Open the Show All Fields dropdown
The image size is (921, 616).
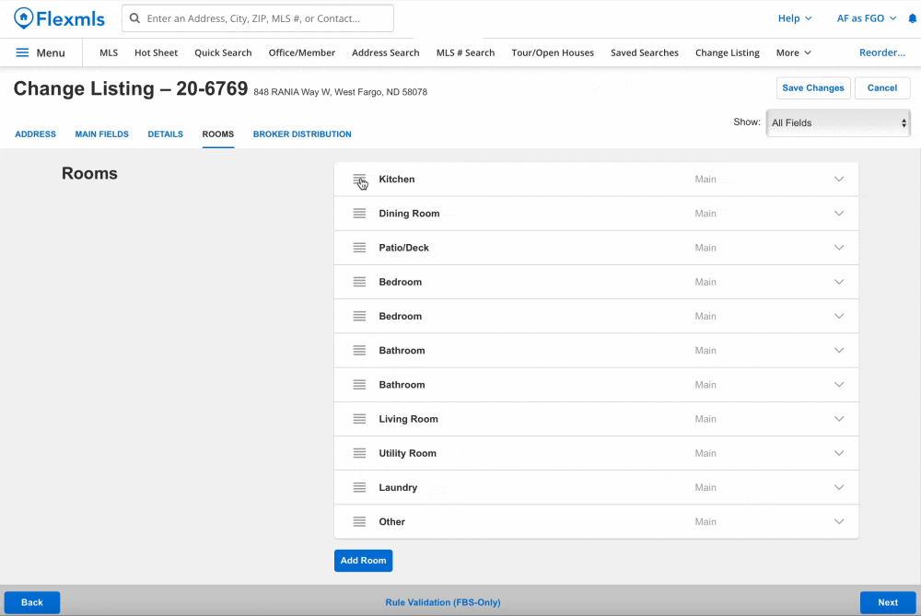click(838, 122)
